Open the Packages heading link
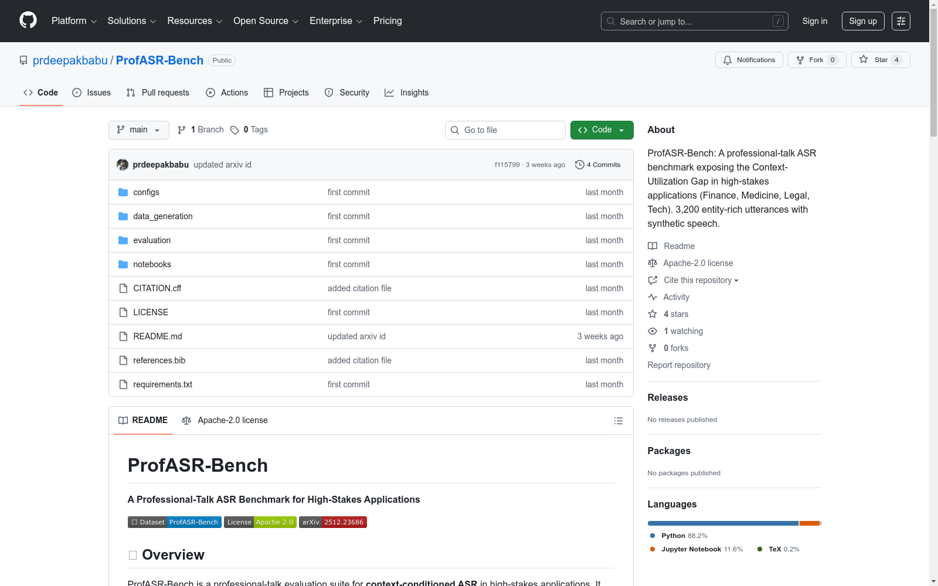Viewport: 938px width, 586px height. tap(669, 451)
